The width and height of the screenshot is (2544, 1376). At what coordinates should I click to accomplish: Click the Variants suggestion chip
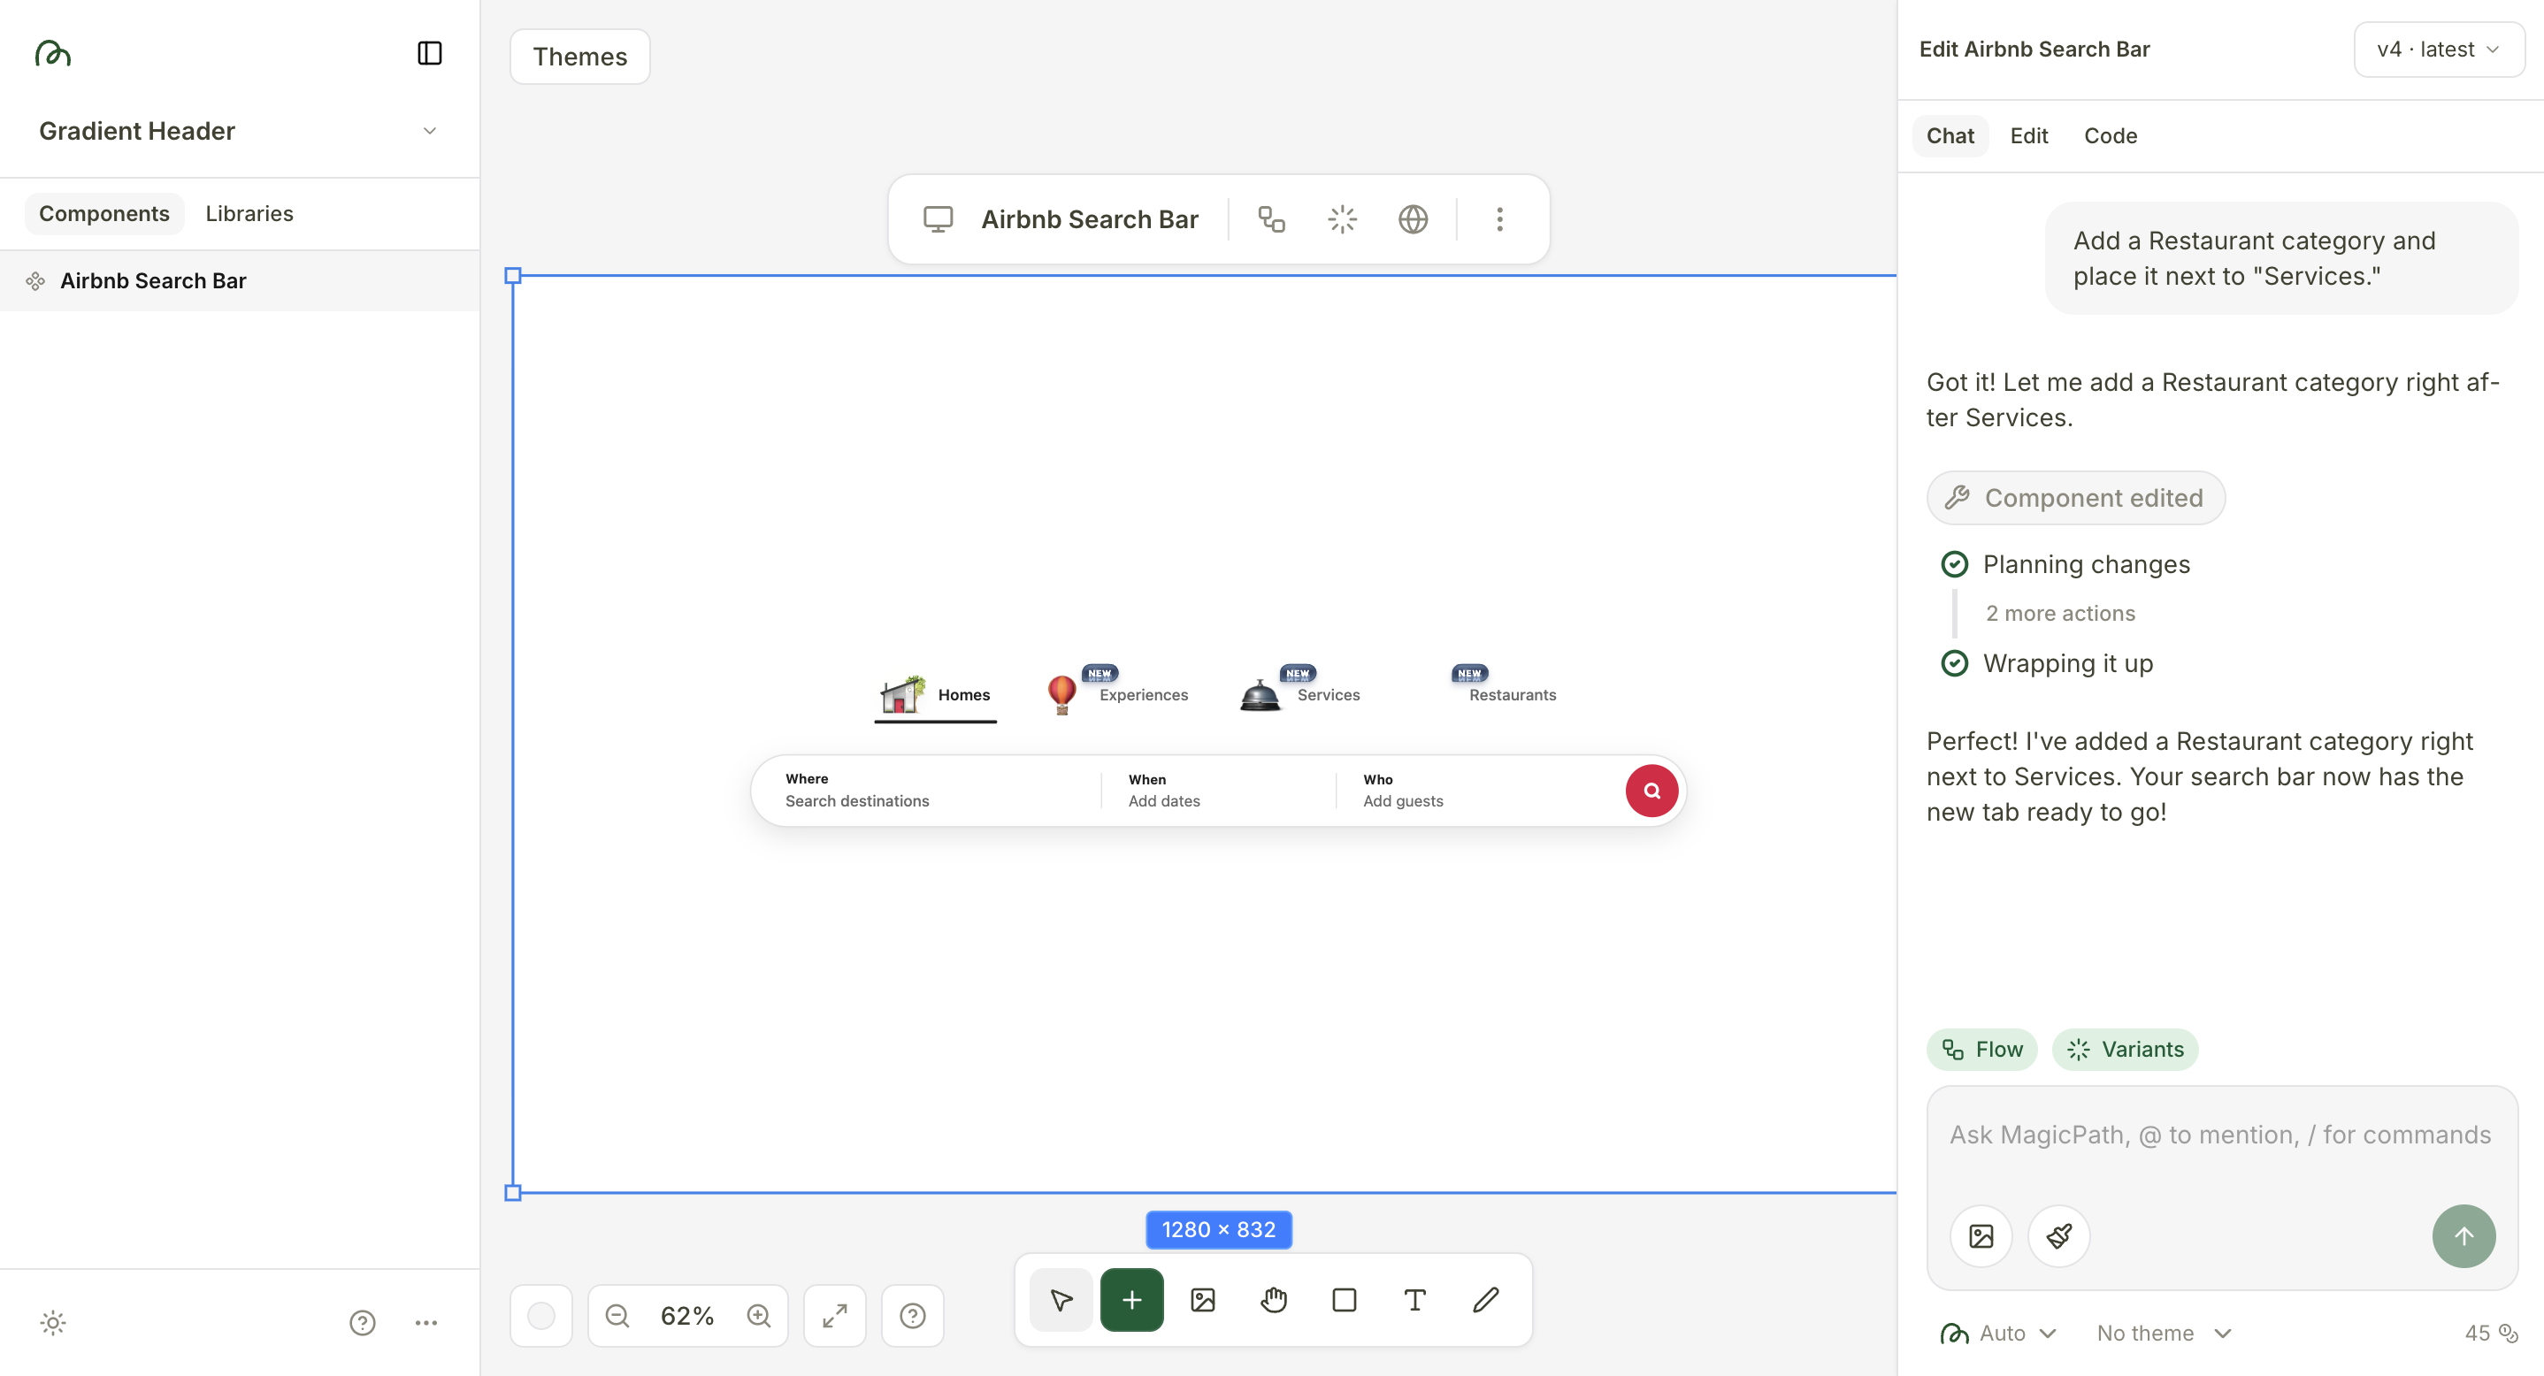pyautogui.click(x=2126, y=1050)
